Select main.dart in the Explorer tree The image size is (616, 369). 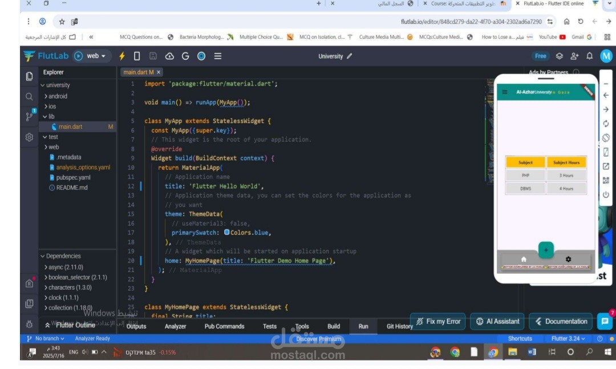[70, 127]
